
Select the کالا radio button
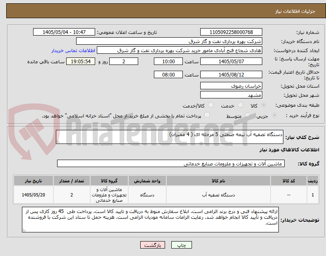(264, 105)
